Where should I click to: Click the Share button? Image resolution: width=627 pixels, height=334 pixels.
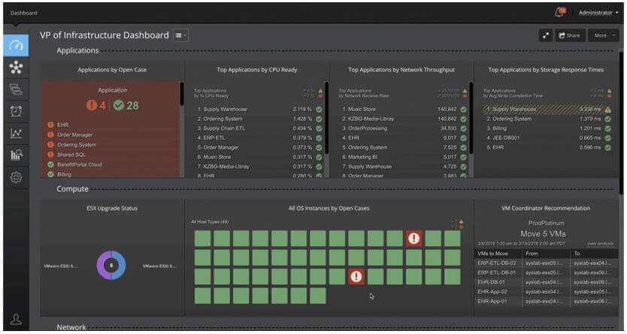[x=569, y=35]
